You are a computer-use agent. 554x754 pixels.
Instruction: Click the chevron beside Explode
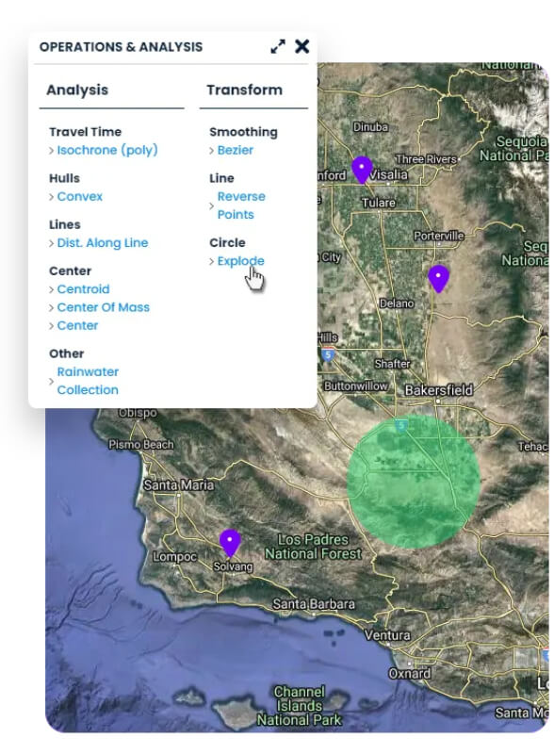coord(212,261)
